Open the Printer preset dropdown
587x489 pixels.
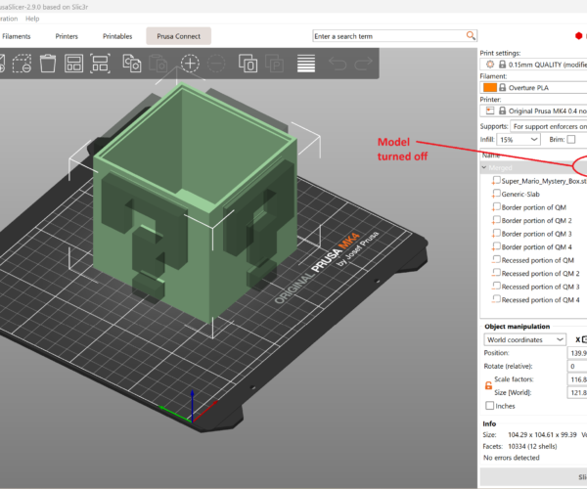point(534,111)
